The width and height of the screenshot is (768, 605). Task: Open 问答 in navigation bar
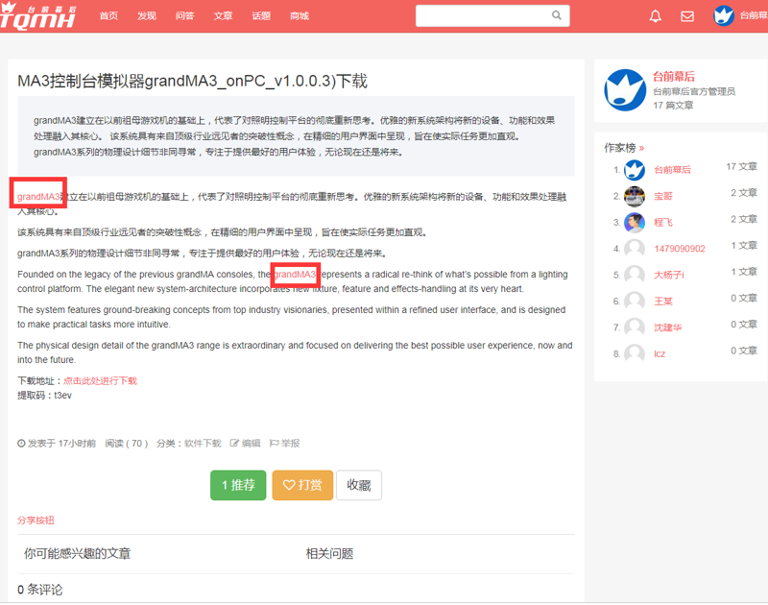pos(184,16)
